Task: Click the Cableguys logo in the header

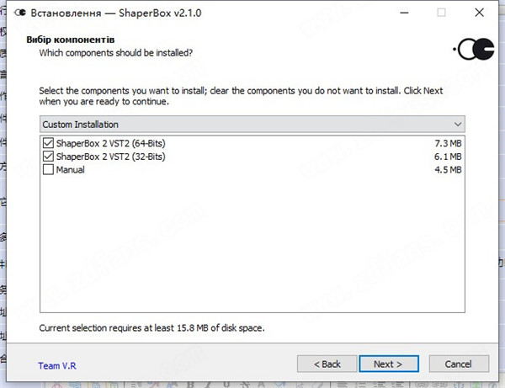Action: pyautogui.click(x=473, y=50)
